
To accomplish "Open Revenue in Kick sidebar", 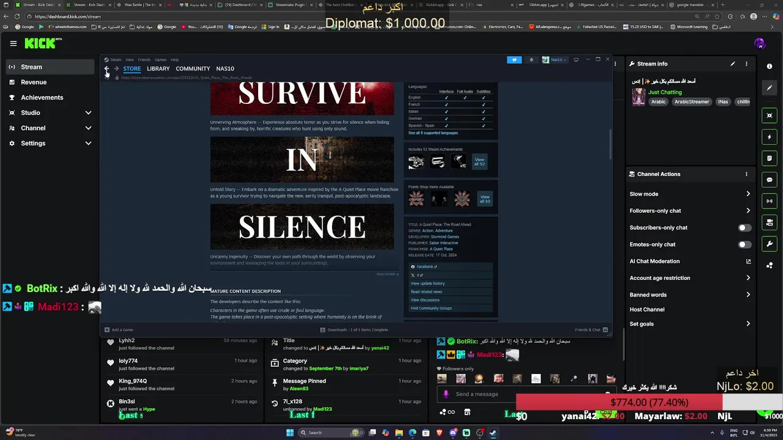I will [x=49, y=82].
